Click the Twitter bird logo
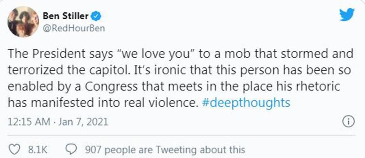This screenshot has width=365, height=158. (x=346, y=15)
